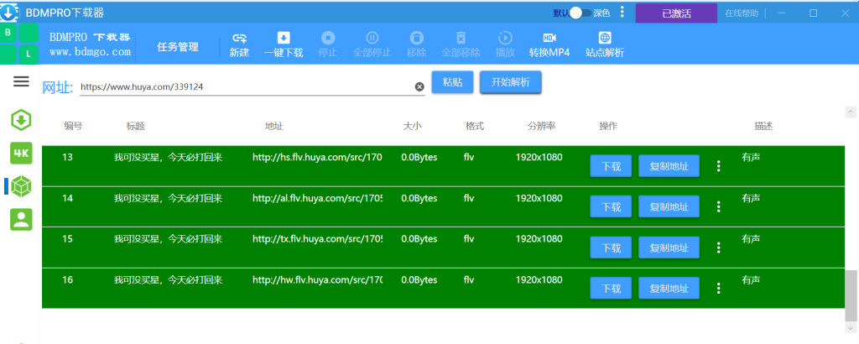
Task: Toggle the 默认/深色 dark theme switch
Action: point(580,13)
